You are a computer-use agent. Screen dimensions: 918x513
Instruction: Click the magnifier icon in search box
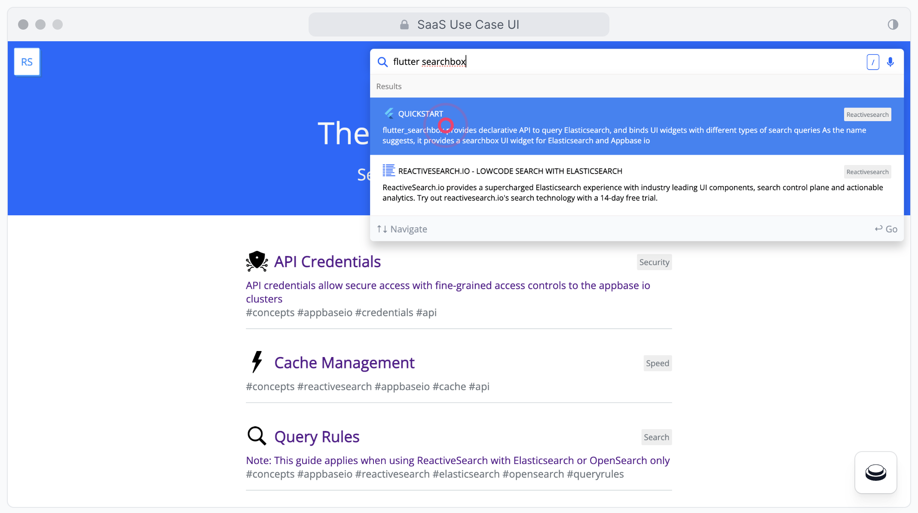pyautogui.click(x=382, y=62)
